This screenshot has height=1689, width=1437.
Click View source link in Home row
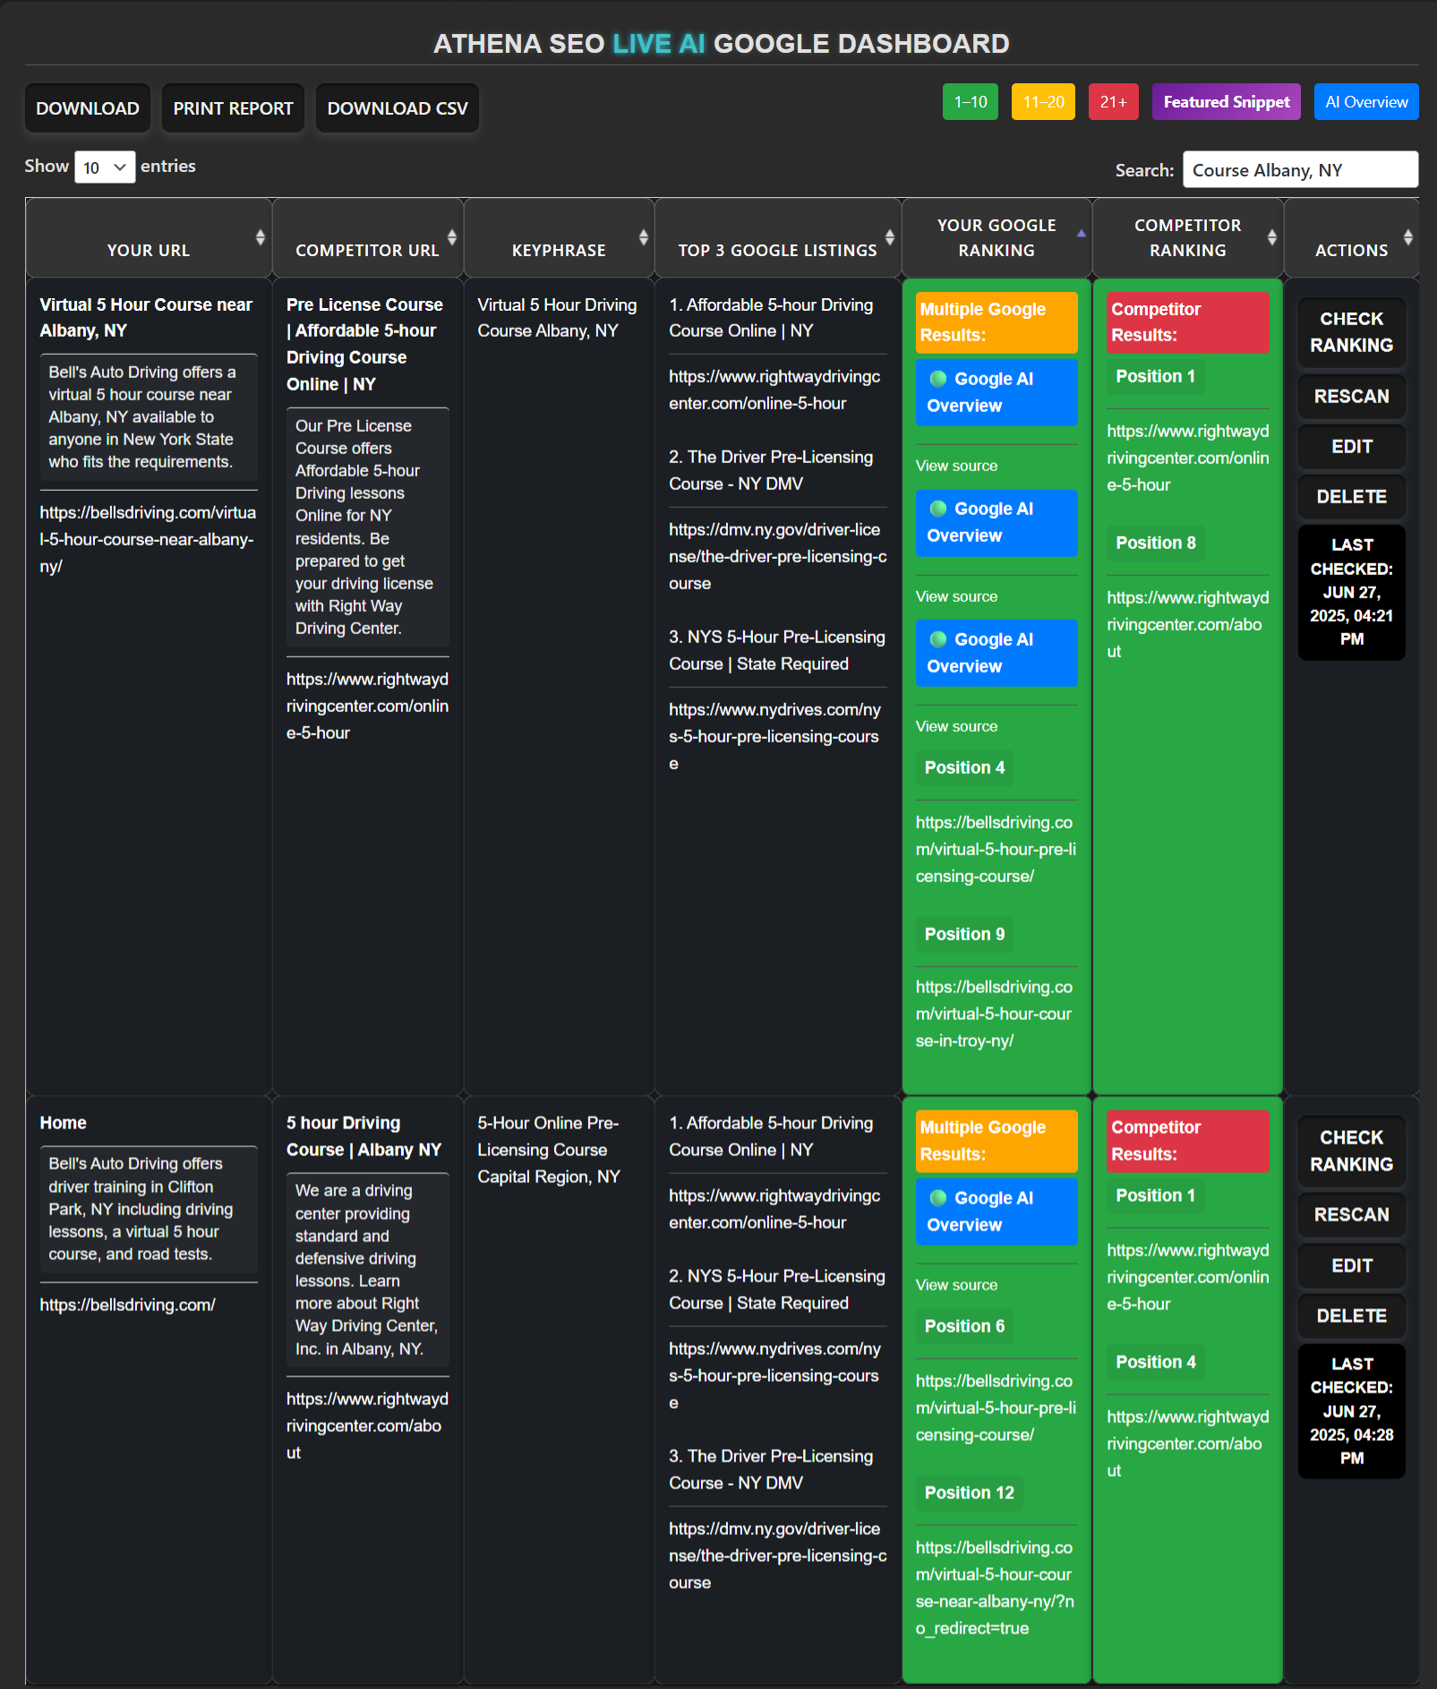(956, 1285)
